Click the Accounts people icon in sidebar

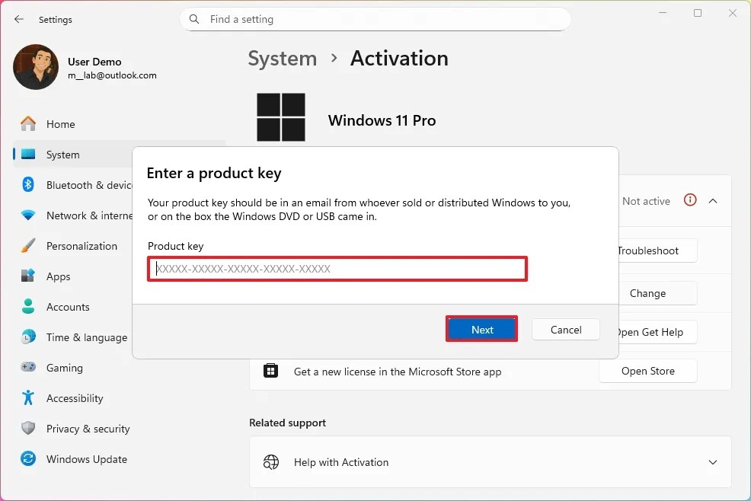coord(27,307)
